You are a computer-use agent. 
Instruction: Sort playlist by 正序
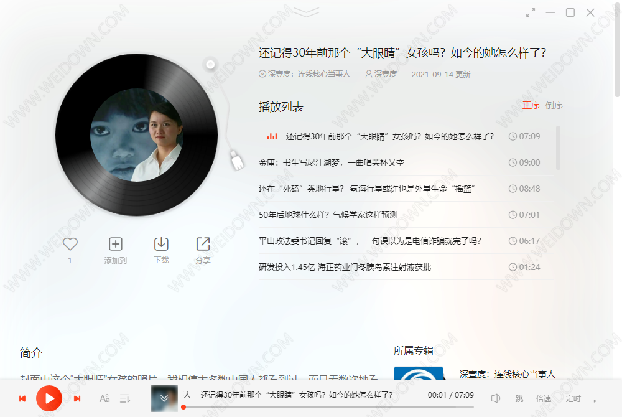[x=531, y=105]
